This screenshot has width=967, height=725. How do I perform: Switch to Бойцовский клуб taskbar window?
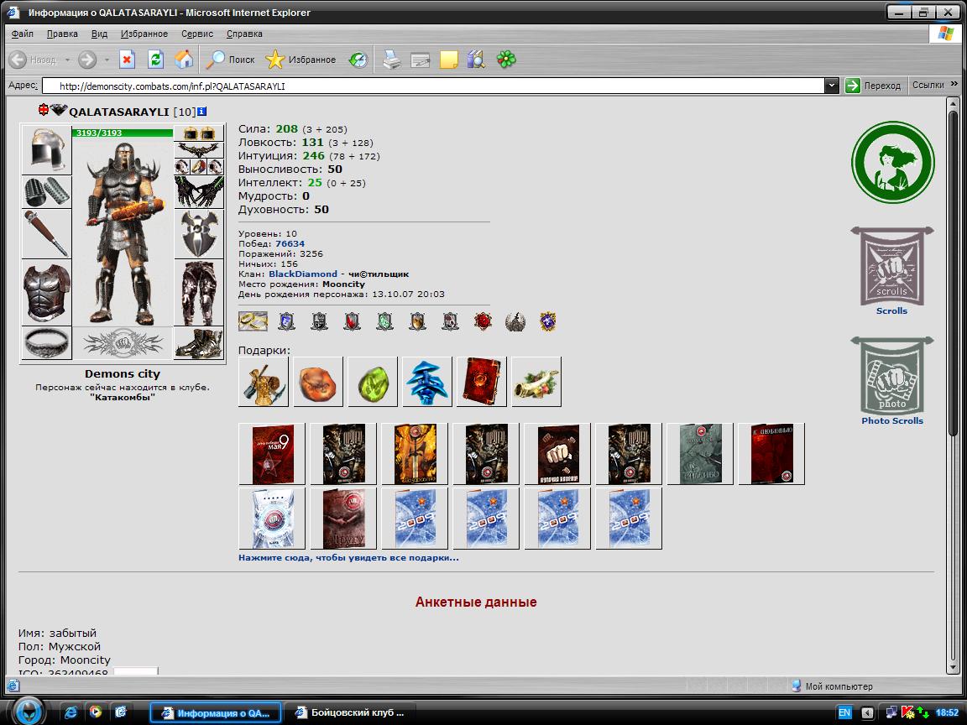click(x=352, y=712)
